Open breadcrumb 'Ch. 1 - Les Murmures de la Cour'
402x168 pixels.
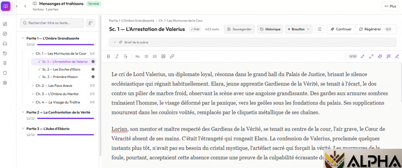[181, 20]
